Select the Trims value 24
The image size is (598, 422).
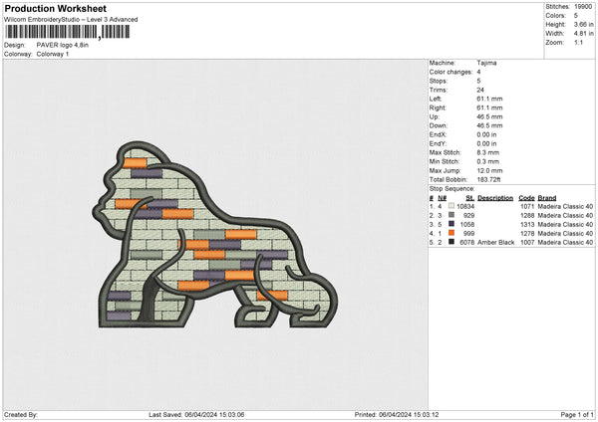pyautogui.click(x=480, y=90)
